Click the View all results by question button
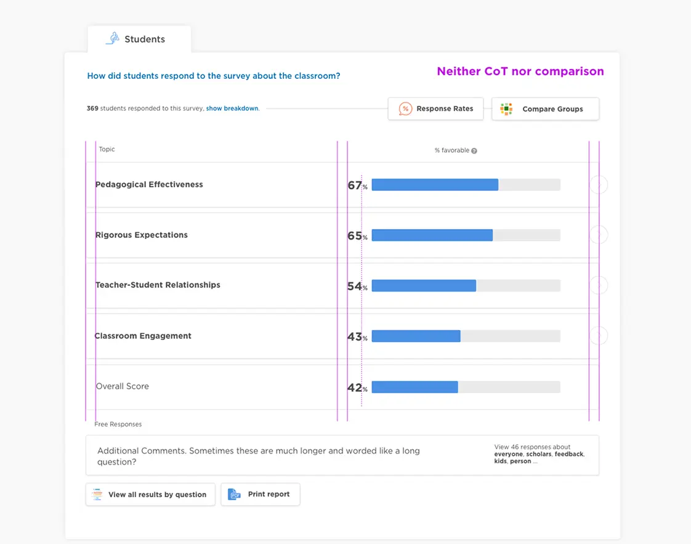This screenshot has width=691, height=544. click(150, 494)
